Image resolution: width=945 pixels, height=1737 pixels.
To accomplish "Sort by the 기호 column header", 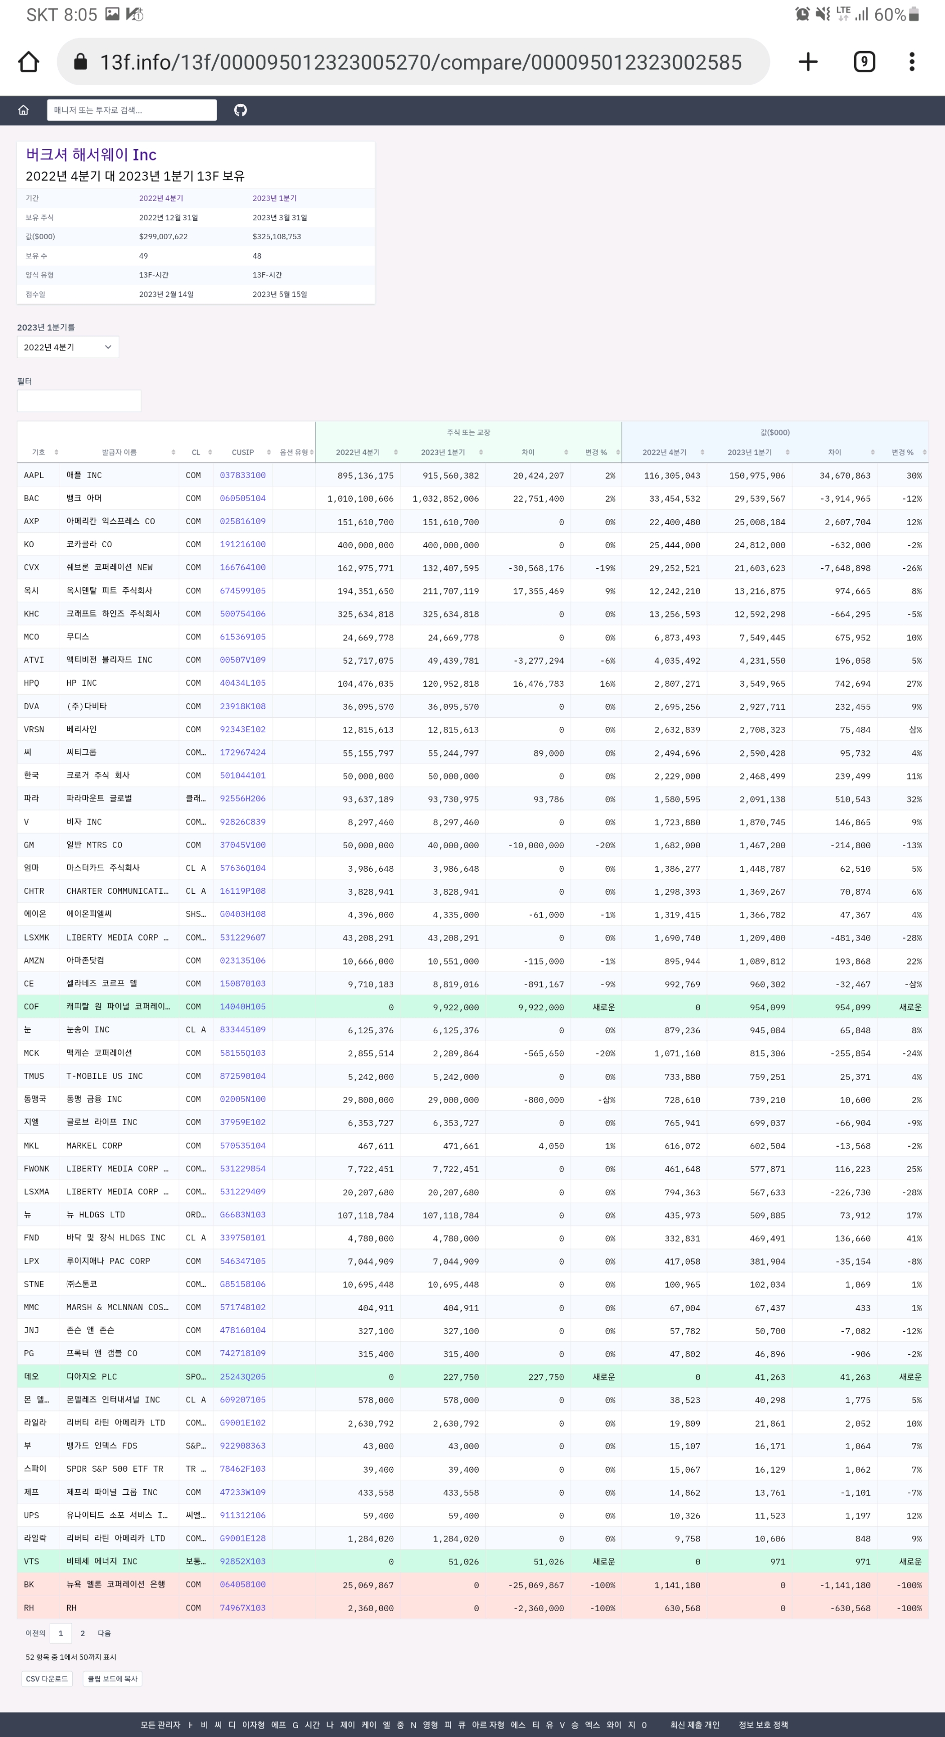I will pyautogui.click(x=39, y=452).
